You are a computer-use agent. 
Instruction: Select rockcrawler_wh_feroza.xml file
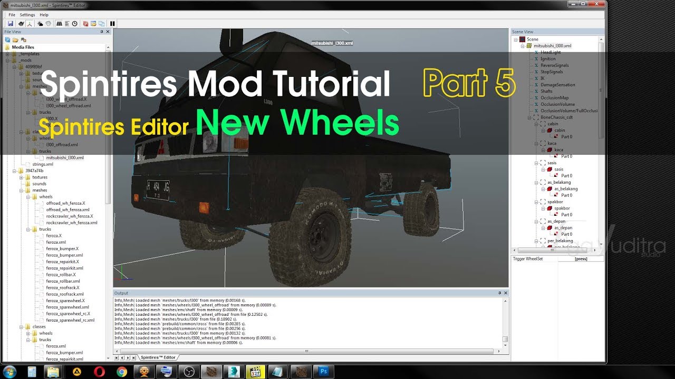(x=72, y=223)
